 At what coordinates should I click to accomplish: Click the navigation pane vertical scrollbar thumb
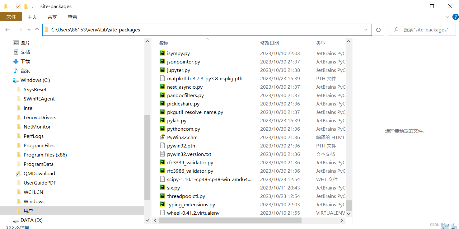[148, 157]
